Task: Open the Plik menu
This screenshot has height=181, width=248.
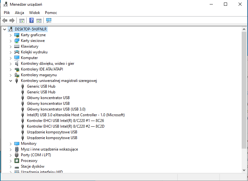Action: click(7, 13)
